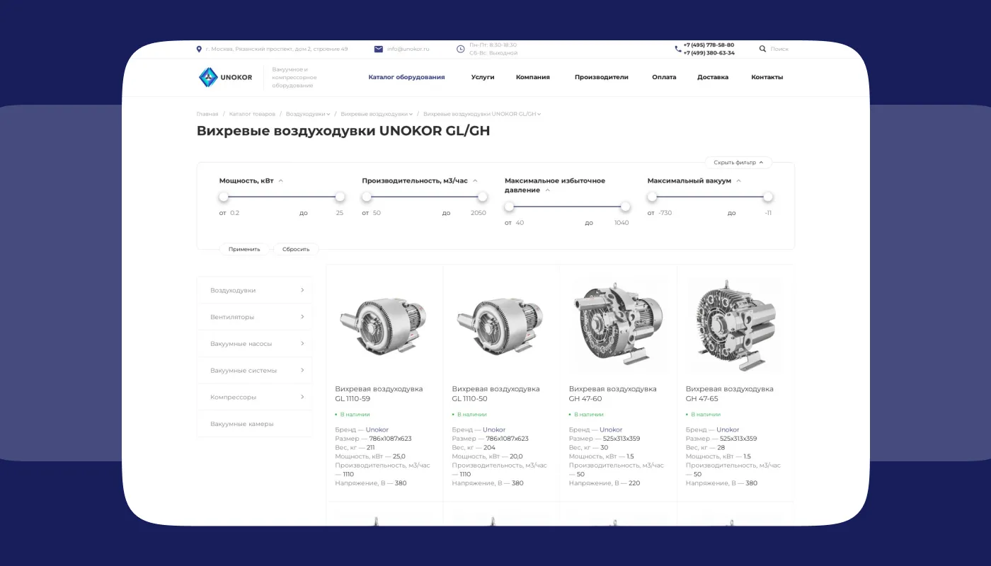Open the Вакуумные системы sidebar category
The height and width of the screenshot is (566, 991).
point(254,371)
